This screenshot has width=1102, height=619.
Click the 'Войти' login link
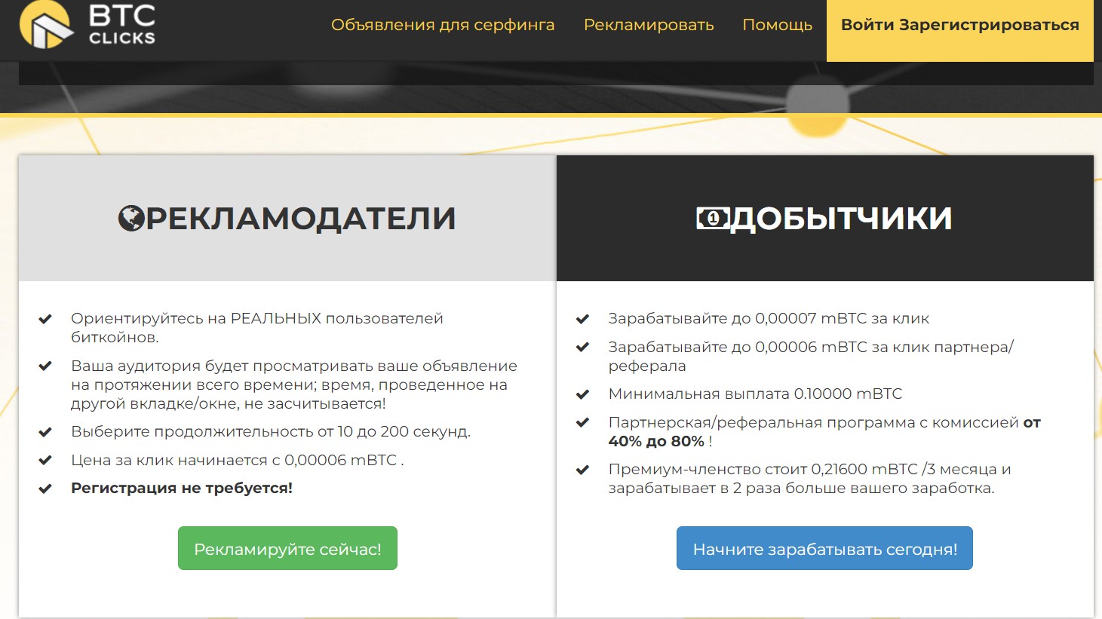pos(867,25)
